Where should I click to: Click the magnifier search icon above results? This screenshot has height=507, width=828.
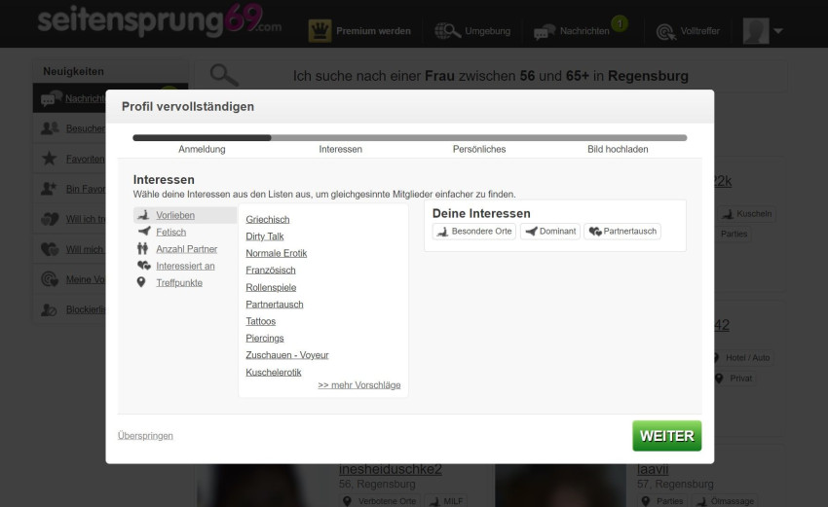(224, 75)
